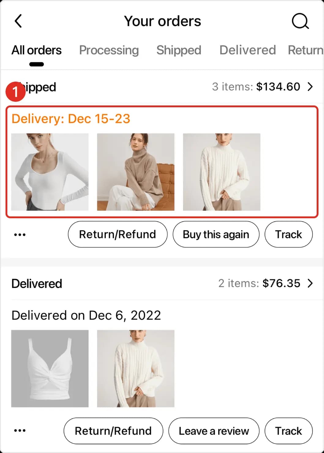Expand the $134.60 shipped order details
This screenshot has height=453, width=324.
pos(310,87)
